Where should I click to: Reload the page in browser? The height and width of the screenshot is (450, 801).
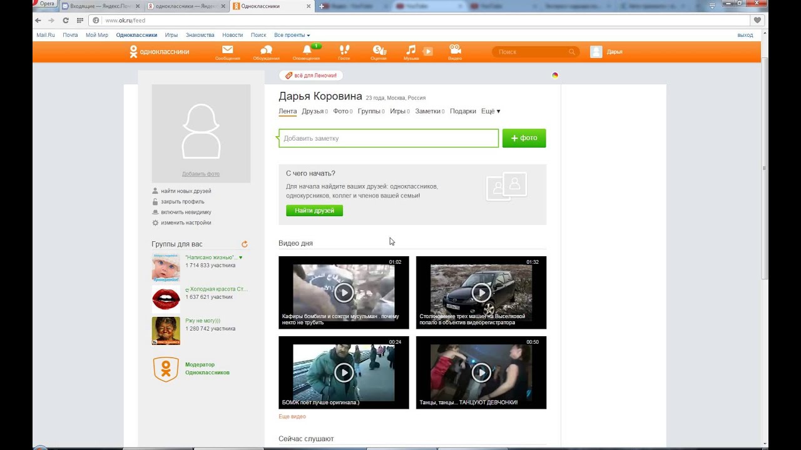click(x=65, y=20)
